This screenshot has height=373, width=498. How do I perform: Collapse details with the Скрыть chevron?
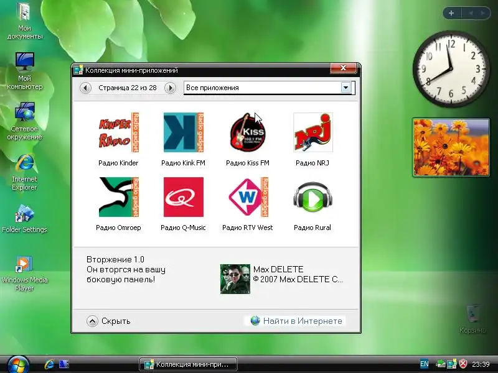pyautogui.click(x=92, y=321)
